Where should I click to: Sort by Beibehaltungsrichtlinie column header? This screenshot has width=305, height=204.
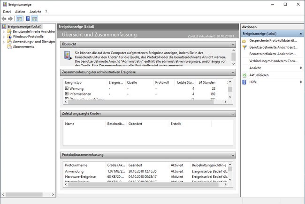[x=209, y=165]
